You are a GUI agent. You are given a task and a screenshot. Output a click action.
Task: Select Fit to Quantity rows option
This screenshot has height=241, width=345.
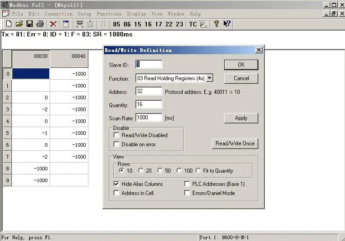(198, 171)
